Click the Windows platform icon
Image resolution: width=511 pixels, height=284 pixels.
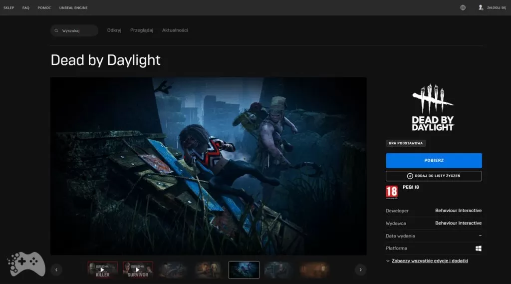click(x=479, y=249)
